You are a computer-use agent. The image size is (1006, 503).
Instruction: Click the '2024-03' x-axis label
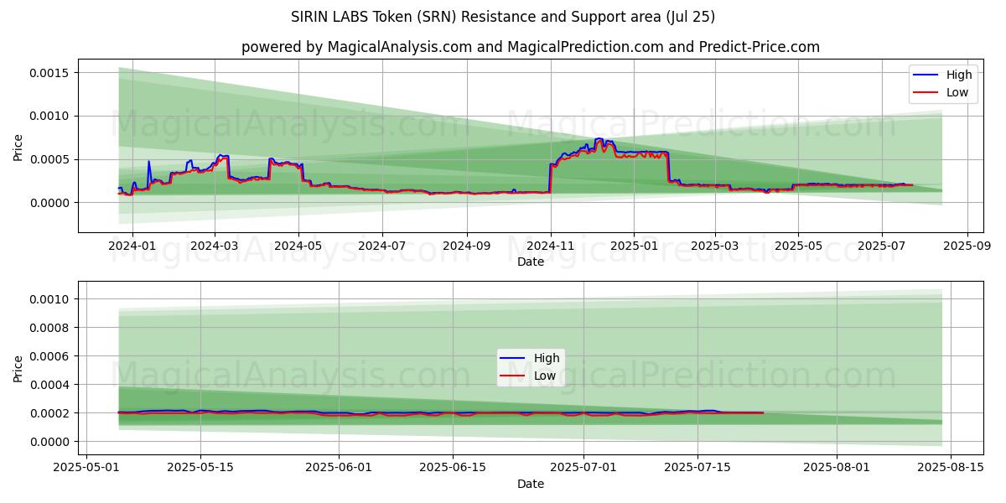[215, 246]
